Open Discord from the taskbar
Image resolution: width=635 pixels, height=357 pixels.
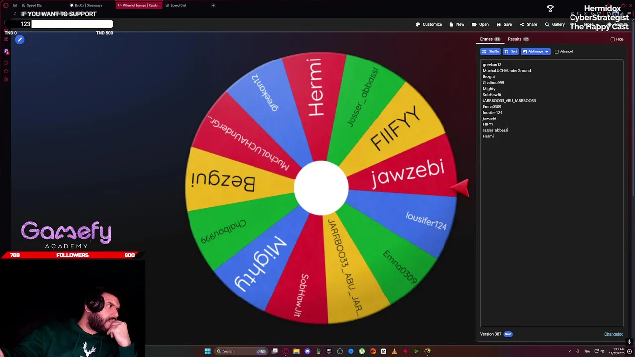click(x=307, y=351)
